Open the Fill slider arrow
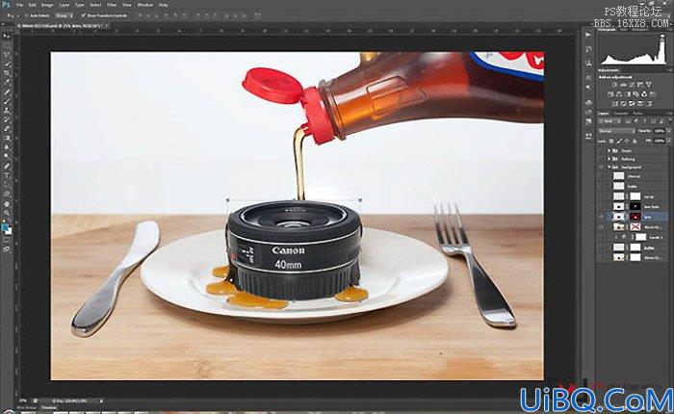The image size is (674, 414). tap(668, 141)
